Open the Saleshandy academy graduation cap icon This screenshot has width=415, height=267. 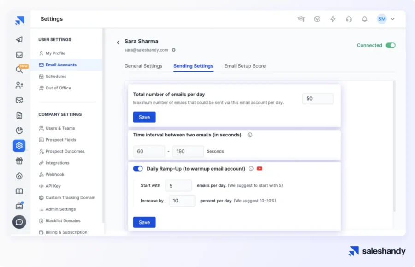302,19
